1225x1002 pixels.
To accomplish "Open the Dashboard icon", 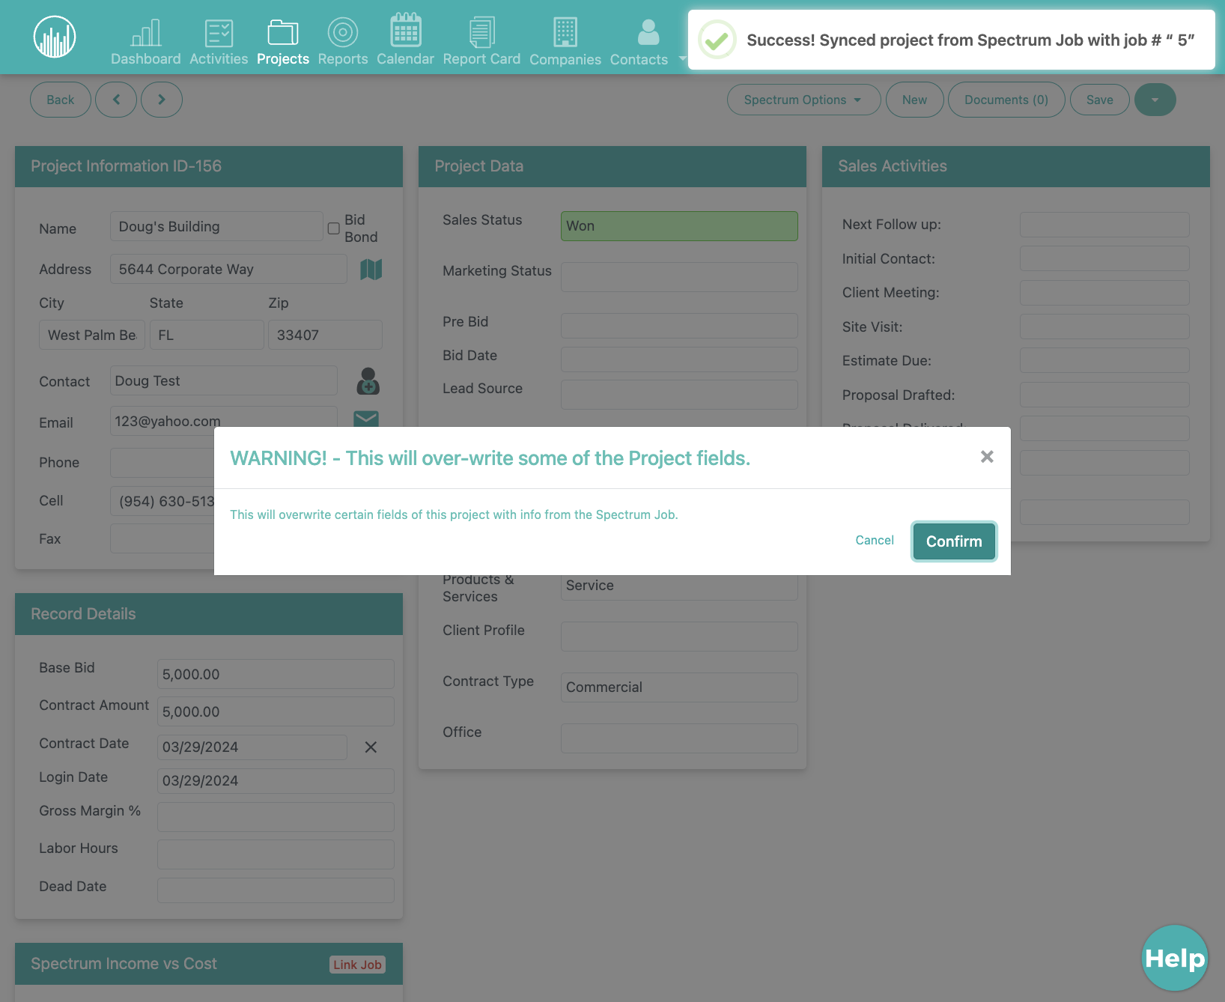I will (146, 32).
